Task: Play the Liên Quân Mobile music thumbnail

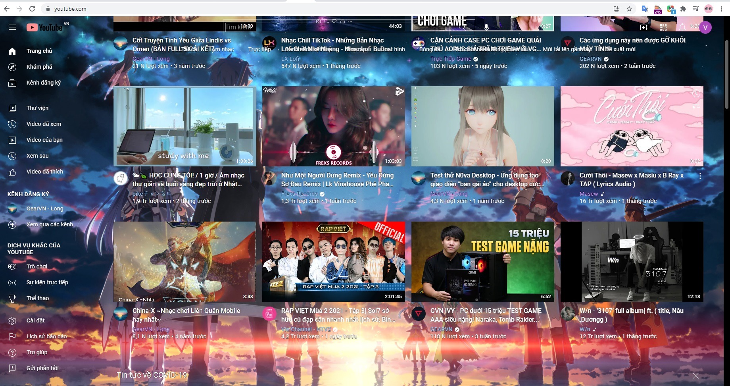Action: click(x=185, y=262)
